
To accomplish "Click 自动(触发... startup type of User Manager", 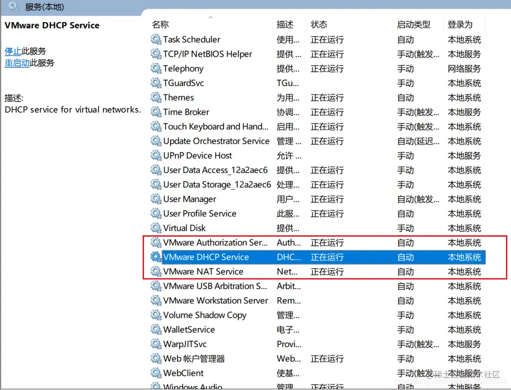I will (x=418, y=199).
